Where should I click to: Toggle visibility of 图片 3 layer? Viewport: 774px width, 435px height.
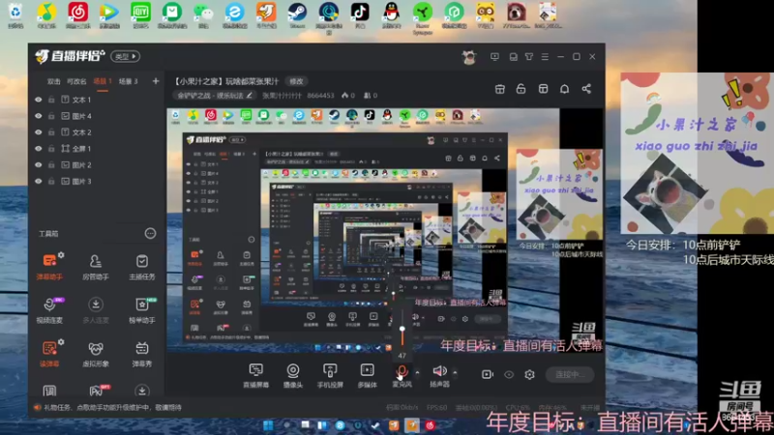(39, 181)
